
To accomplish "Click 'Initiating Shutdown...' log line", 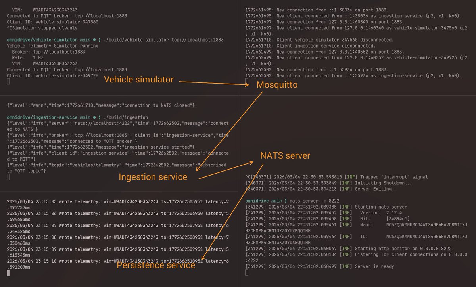I will click(329, 183).
